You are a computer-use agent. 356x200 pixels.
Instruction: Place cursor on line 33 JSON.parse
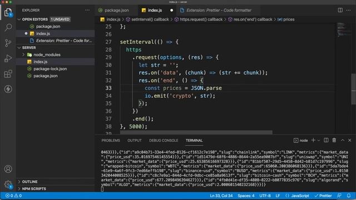coord(206,88)
